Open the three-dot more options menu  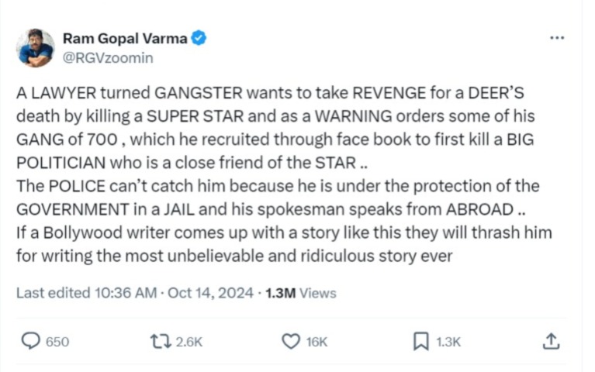(x=556, y=38)
